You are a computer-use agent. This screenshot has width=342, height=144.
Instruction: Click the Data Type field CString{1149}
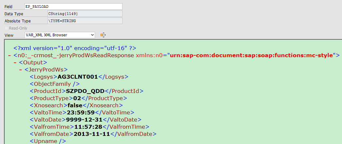85,14
